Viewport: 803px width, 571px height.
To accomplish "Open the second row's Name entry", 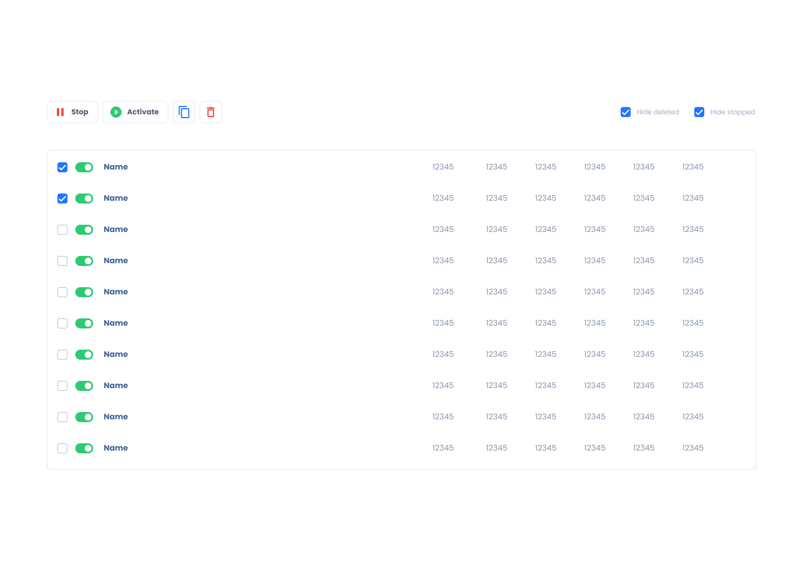I will 116,198.
